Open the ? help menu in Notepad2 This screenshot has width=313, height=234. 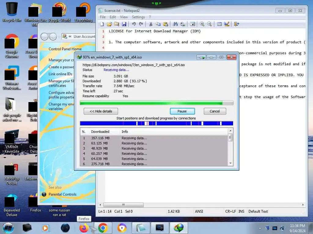[150, 17]
